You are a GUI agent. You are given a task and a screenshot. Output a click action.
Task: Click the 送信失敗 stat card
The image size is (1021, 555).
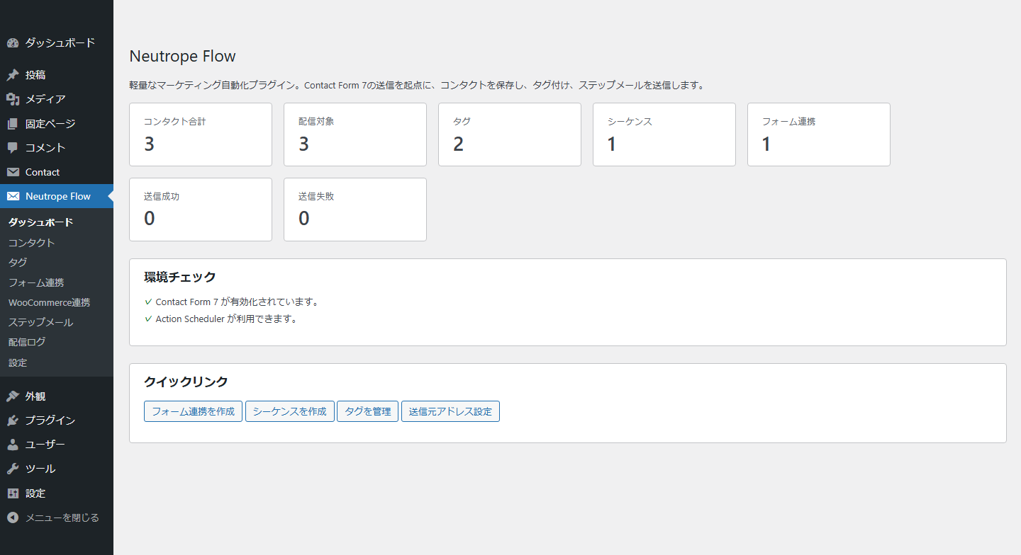355,210
